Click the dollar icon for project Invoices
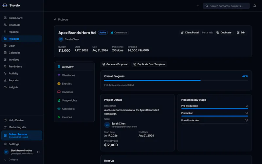 [x=59, y=117]
